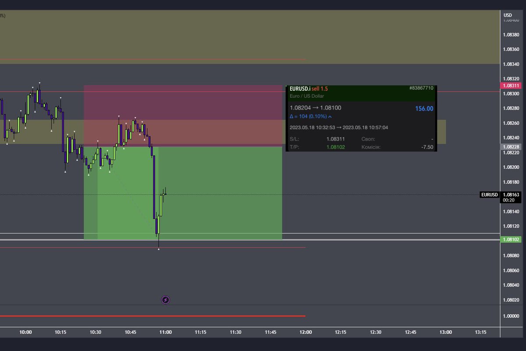The image size is (526, 351).
Task: Click the 13:00 time axis label
Action: (x=446, y=332)
